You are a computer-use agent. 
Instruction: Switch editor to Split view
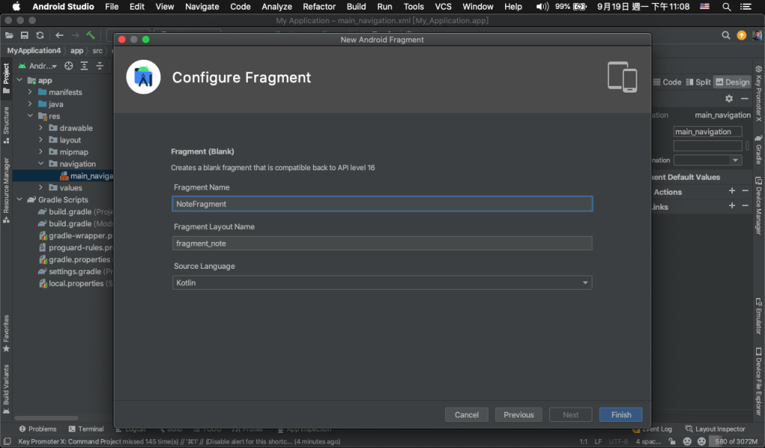pyautogui.click(x=699, y=82)
